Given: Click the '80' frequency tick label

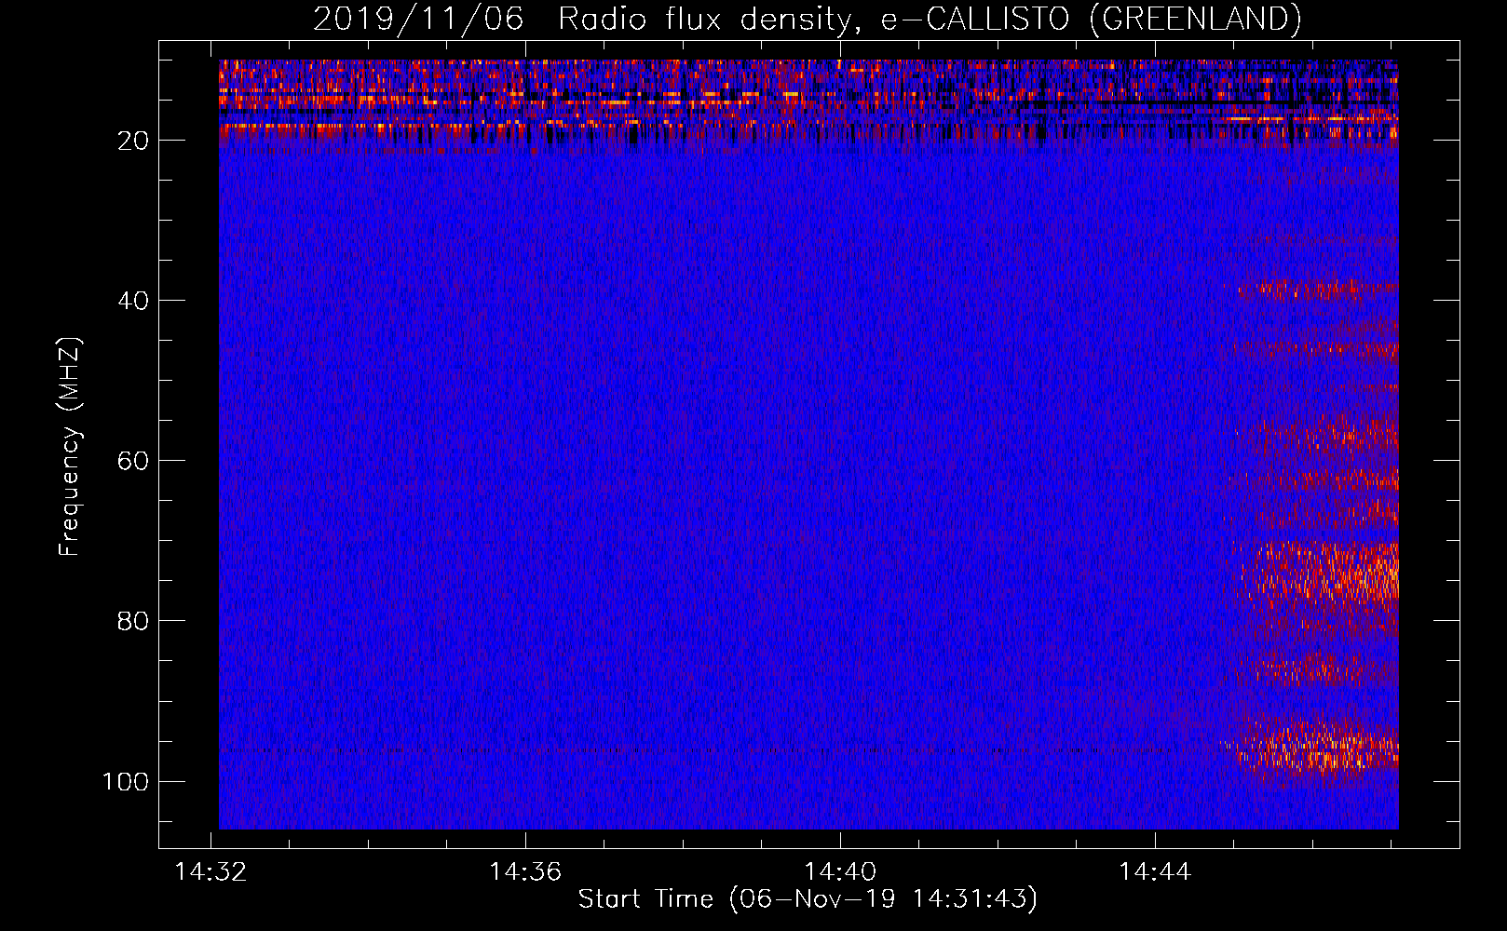Looking at the screenshot, I should pyautogui.click(x=133, y=621).
